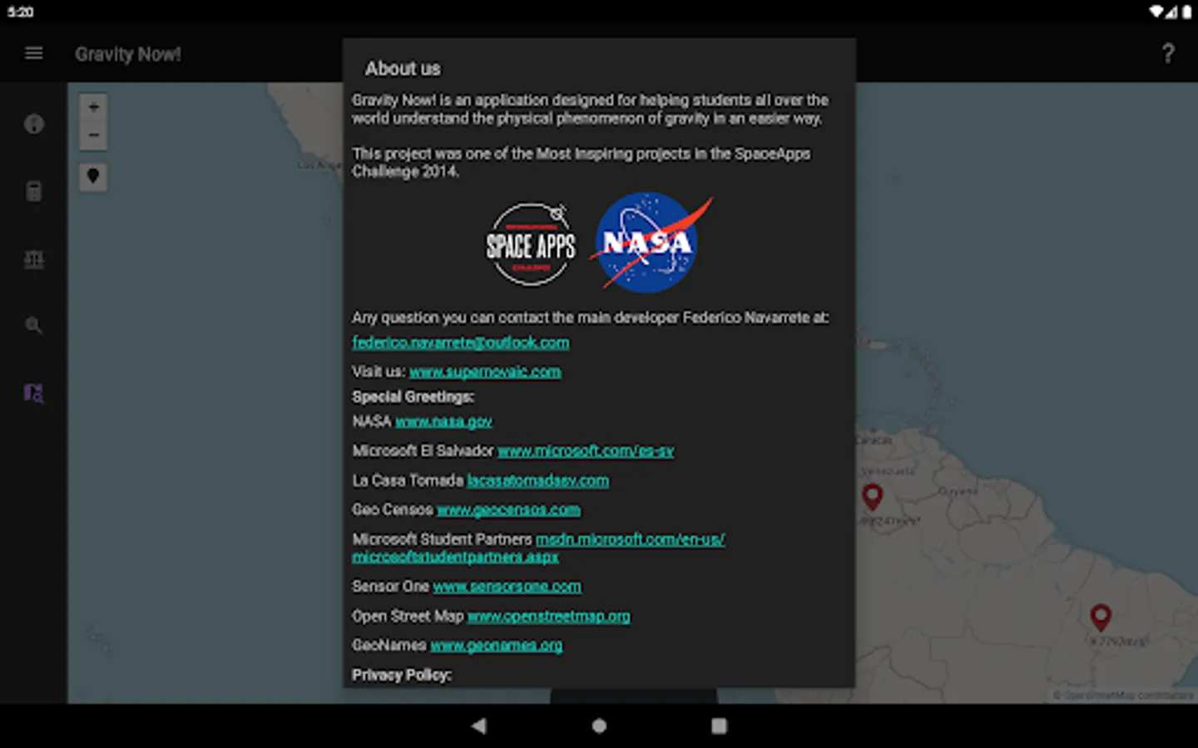Select the purple map search sidebar icon
This screenshot has height=748, width=1198.
coord(33,393)
